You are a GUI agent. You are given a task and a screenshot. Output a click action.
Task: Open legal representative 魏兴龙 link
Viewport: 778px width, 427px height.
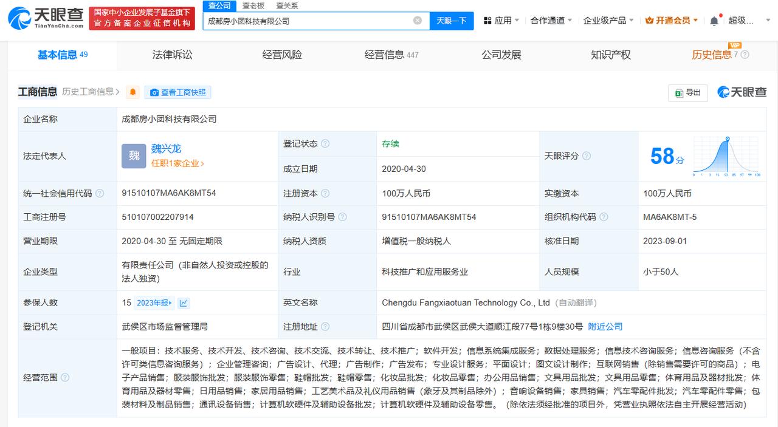(166, 149)
